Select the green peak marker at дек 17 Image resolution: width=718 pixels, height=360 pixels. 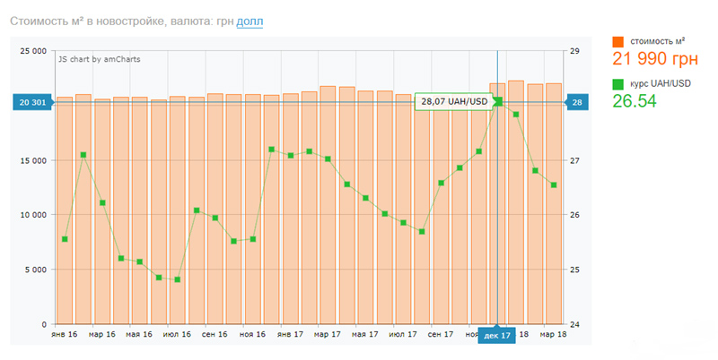pos(498,101)
